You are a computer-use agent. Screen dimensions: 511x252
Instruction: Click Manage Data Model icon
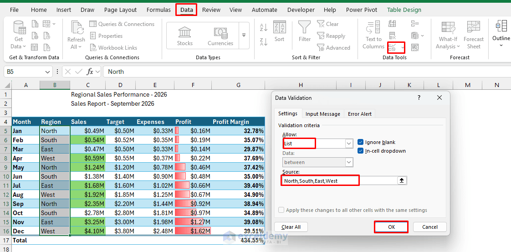click(x=415, y=36)
